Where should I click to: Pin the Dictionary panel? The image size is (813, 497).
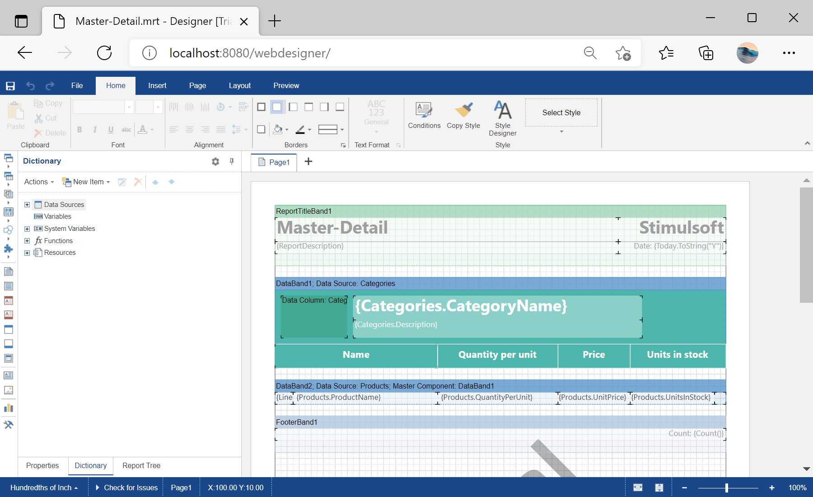click(232, 161)
